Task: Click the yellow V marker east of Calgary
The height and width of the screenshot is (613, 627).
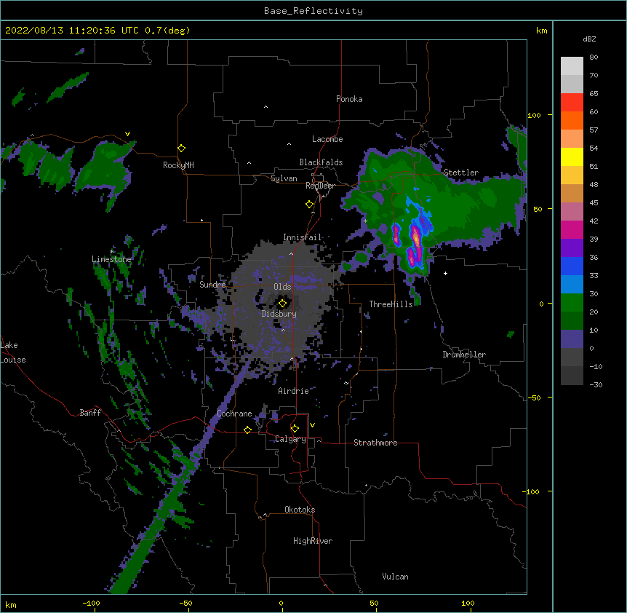Action: click(x=312, y=425)
